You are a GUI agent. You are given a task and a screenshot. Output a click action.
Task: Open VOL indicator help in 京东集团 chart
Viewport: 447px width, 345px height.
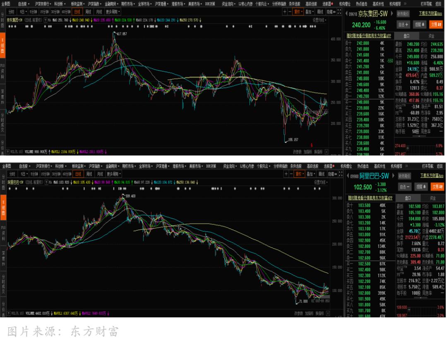[8, 152]
